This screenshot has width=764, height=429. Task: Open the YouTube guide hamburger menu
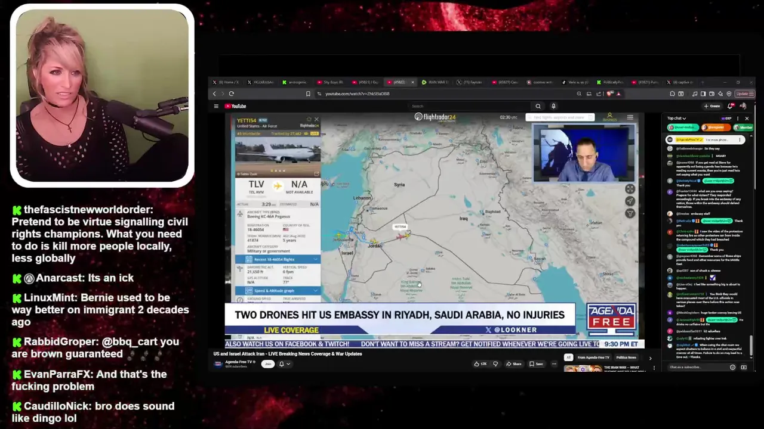[x=216, y=106]
